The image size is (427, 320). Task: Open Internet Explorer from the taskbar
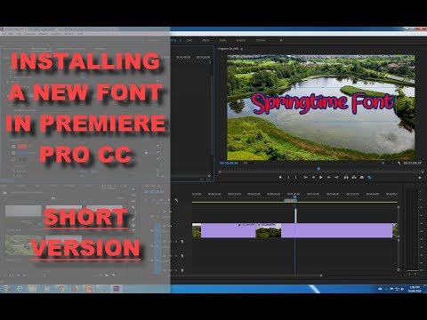20,288
